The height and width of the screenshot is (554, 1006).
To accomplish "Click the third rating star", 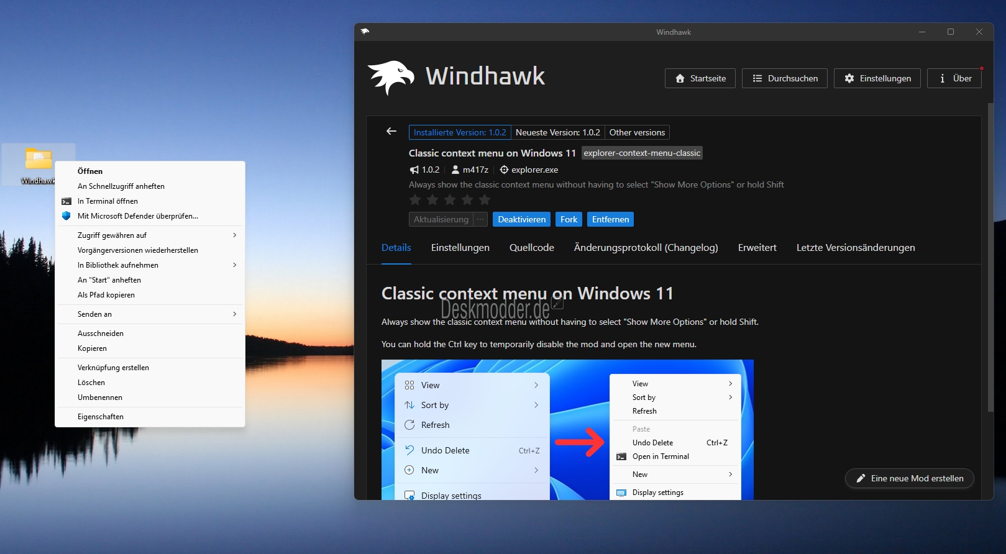I will [x=450, y=199].
